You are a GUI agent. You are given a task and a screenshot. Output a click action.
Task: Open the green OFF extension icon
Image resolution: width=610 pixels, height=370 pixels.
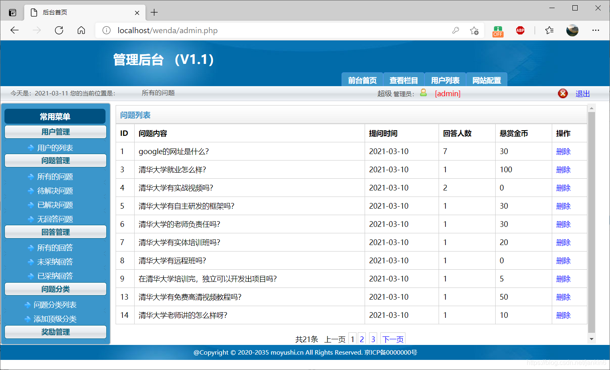point(498,31)
